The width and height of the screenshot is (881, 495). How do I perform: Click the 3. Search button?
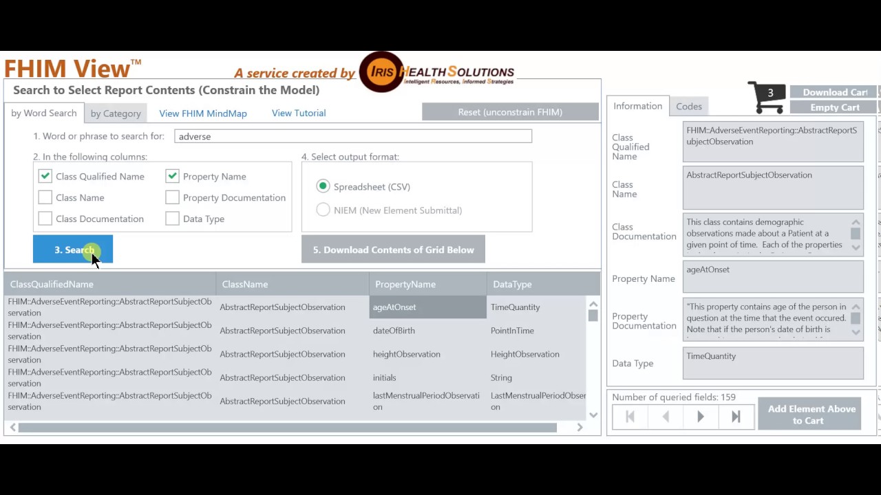[73, 250]
